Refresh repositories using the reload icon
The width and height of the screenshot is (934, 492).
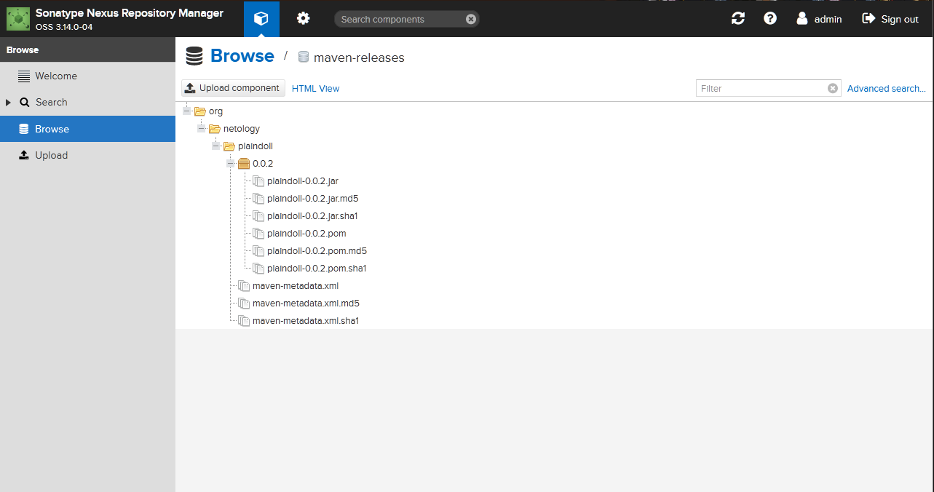[x=737, y=18]
